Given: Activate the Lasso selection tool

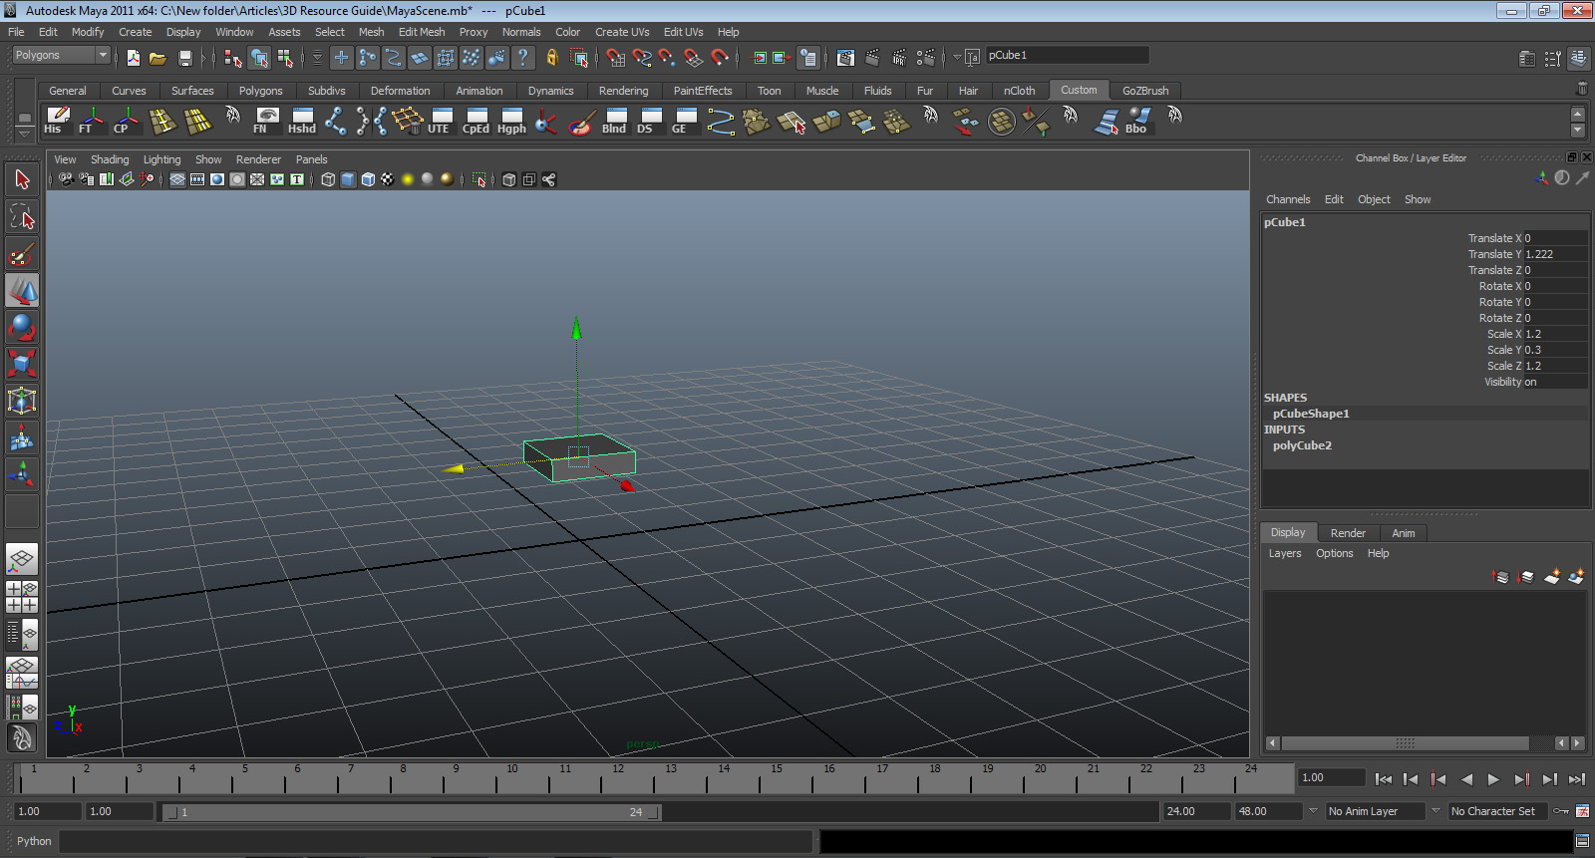Looking at the screenshot, I should (22, 216).
